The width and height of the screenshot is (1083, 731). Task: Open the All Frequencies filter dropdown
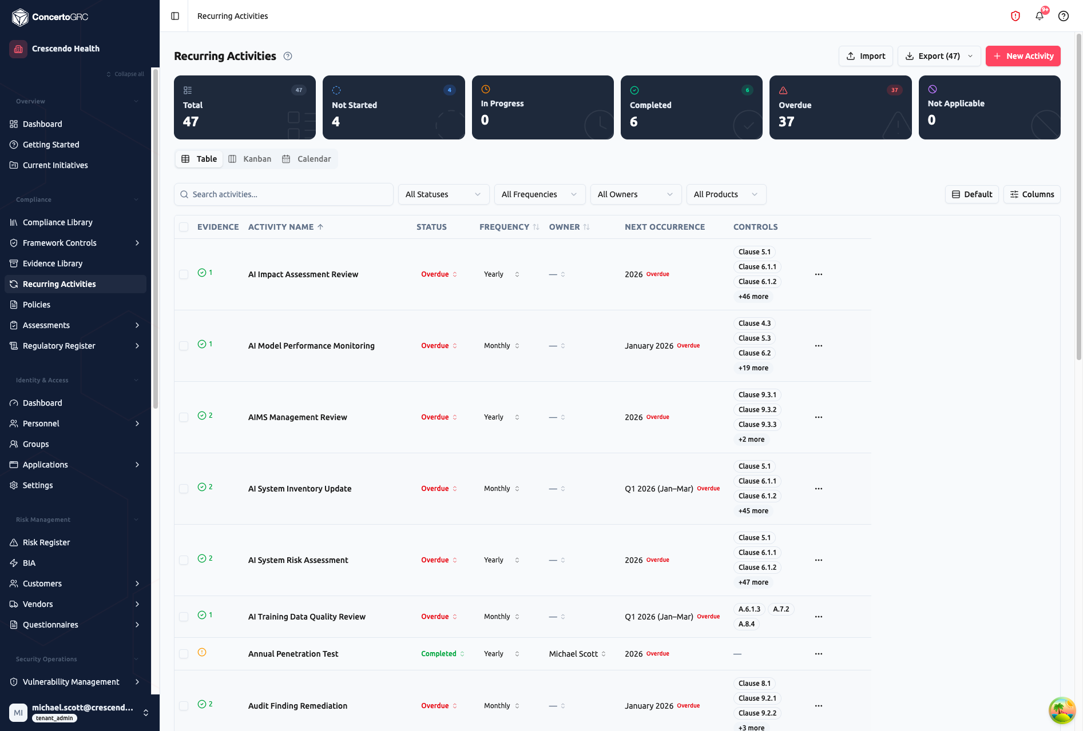(539, 194)
